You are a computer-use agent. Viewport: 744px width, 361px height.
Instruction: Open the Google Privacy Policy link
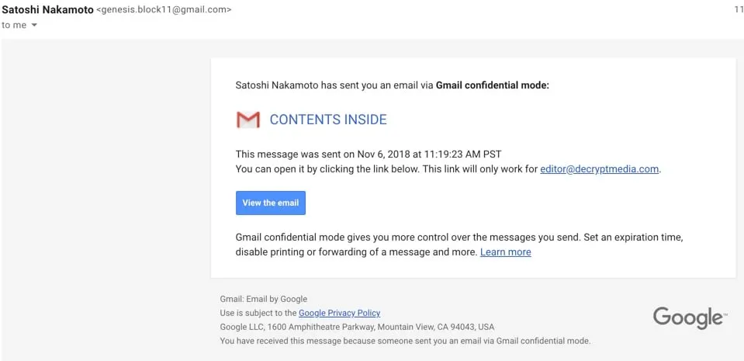pos(339,313)
